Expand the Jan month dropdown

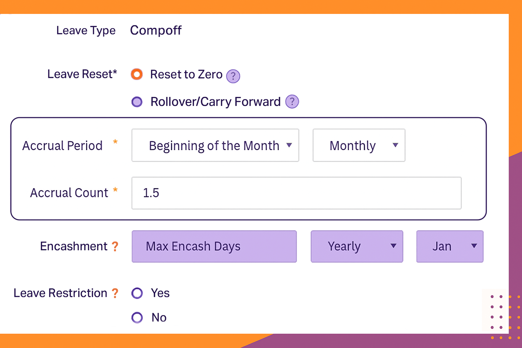(450, 246)
